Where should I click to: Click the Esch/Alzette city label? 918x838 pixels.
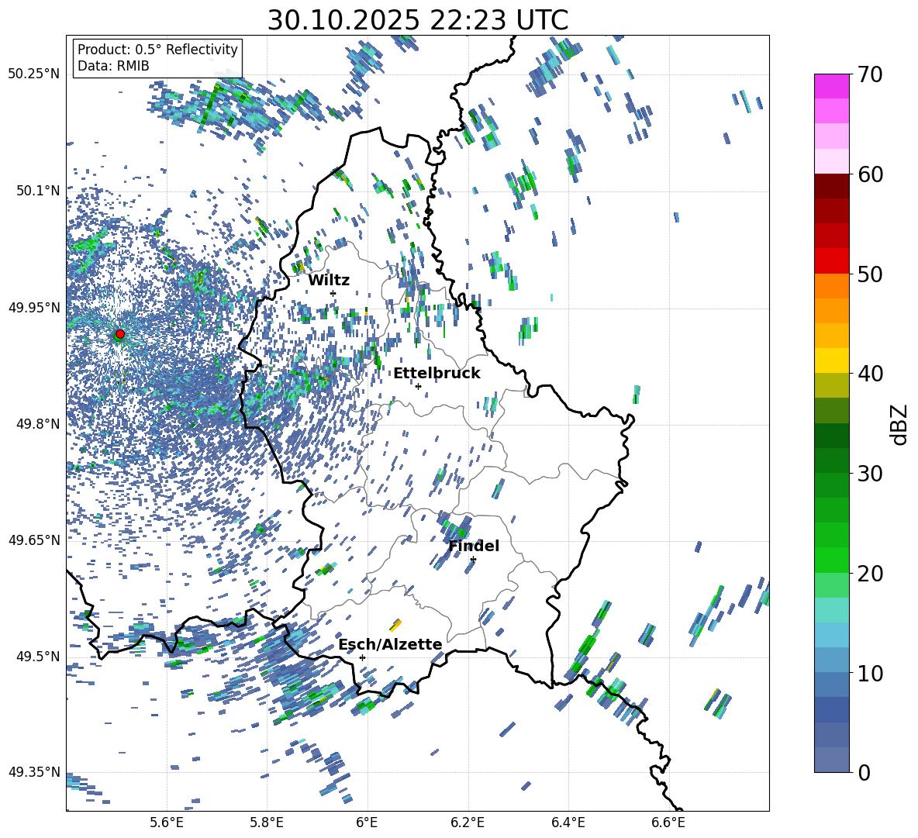point(391,644)
